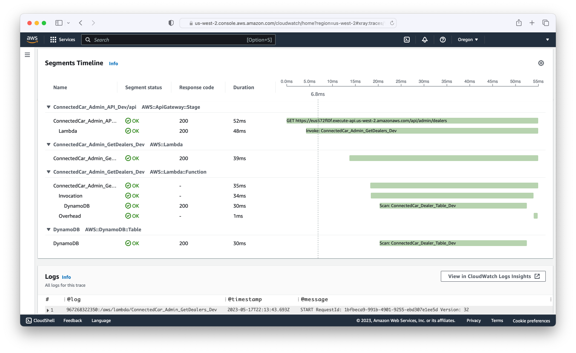Click View in CloudWatch Logs Insights
This screenshot has height=353, width=576.
pyautogui.click(x=493, y=276)
